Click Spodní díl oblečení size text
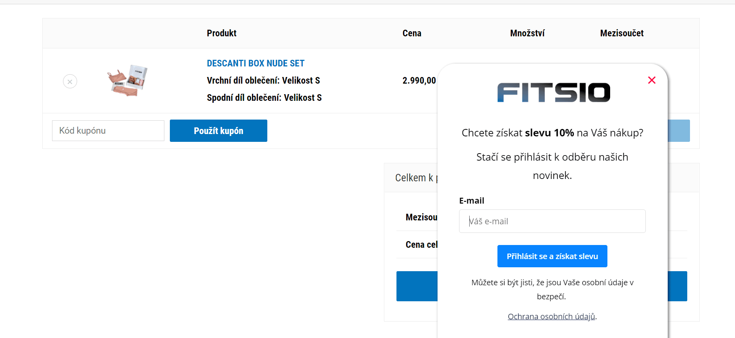This screenshot has width=735, height=338. (x=264, y=98)
